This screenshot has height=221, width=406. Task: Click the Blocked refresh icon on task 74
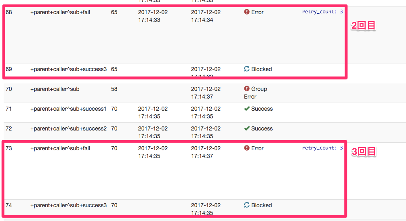click(247, 205)
